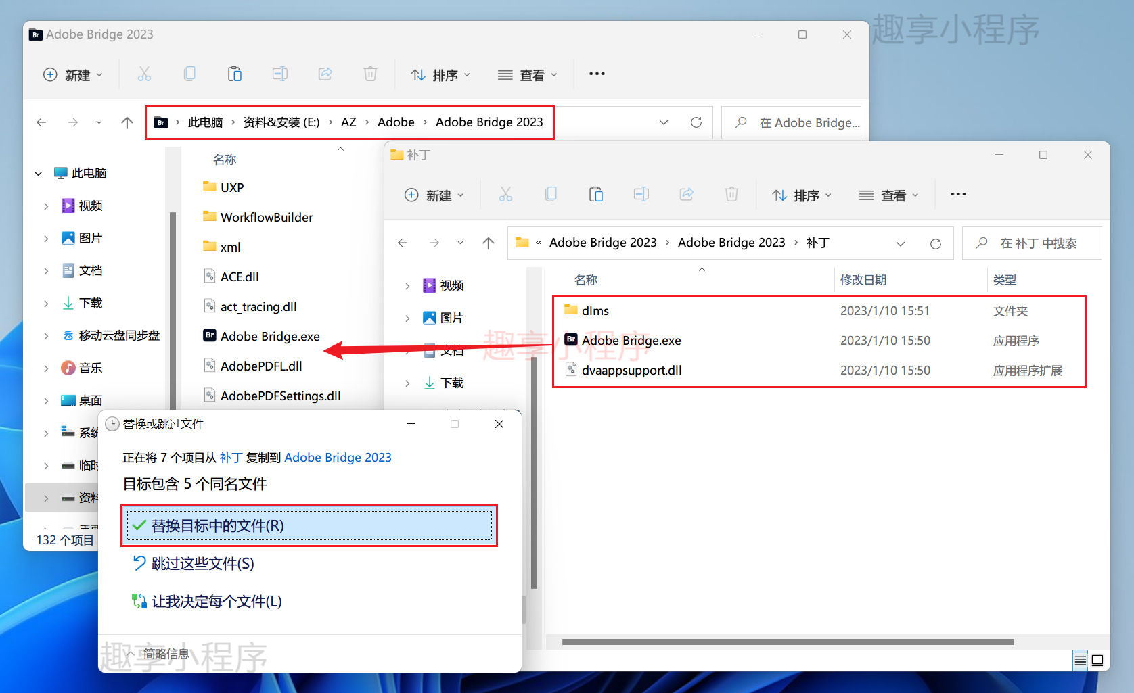Click the Share icon in Adobe Bridge 2023 toolbar
Screen dimensions: 1134x693
[x=325, y=74]
